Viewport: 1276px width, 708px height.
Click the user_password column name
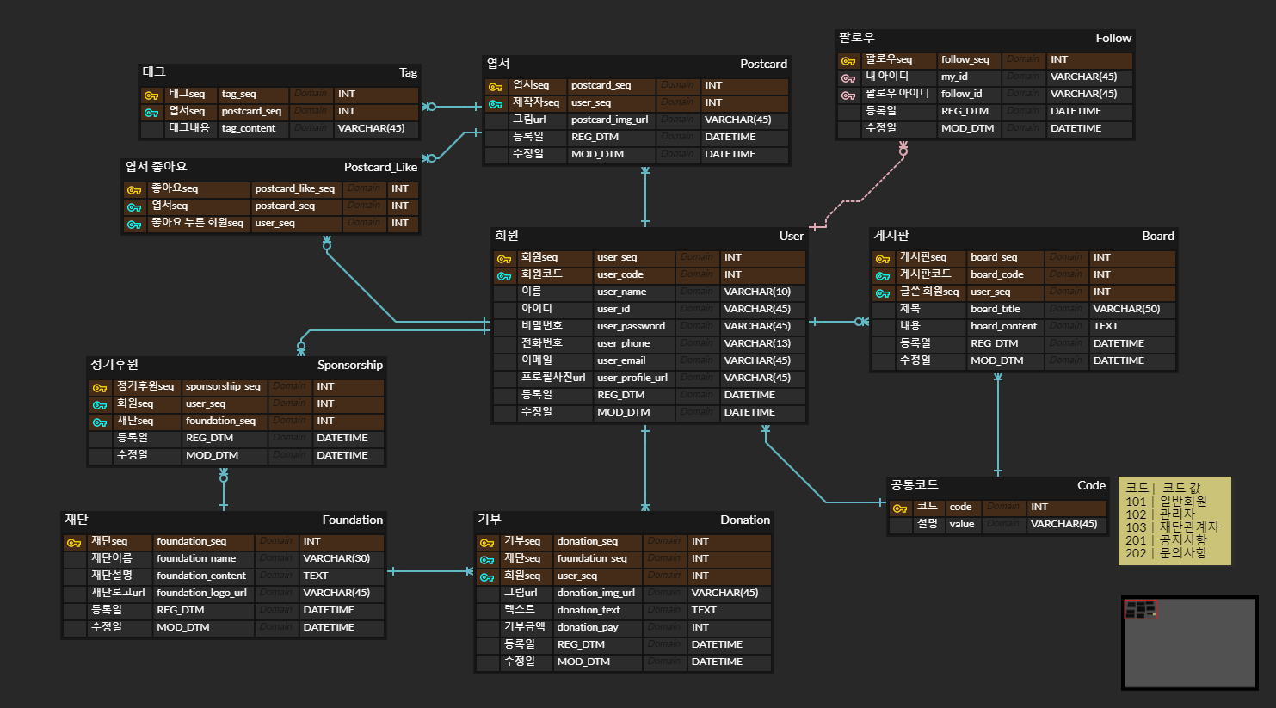tap(632, 326)
